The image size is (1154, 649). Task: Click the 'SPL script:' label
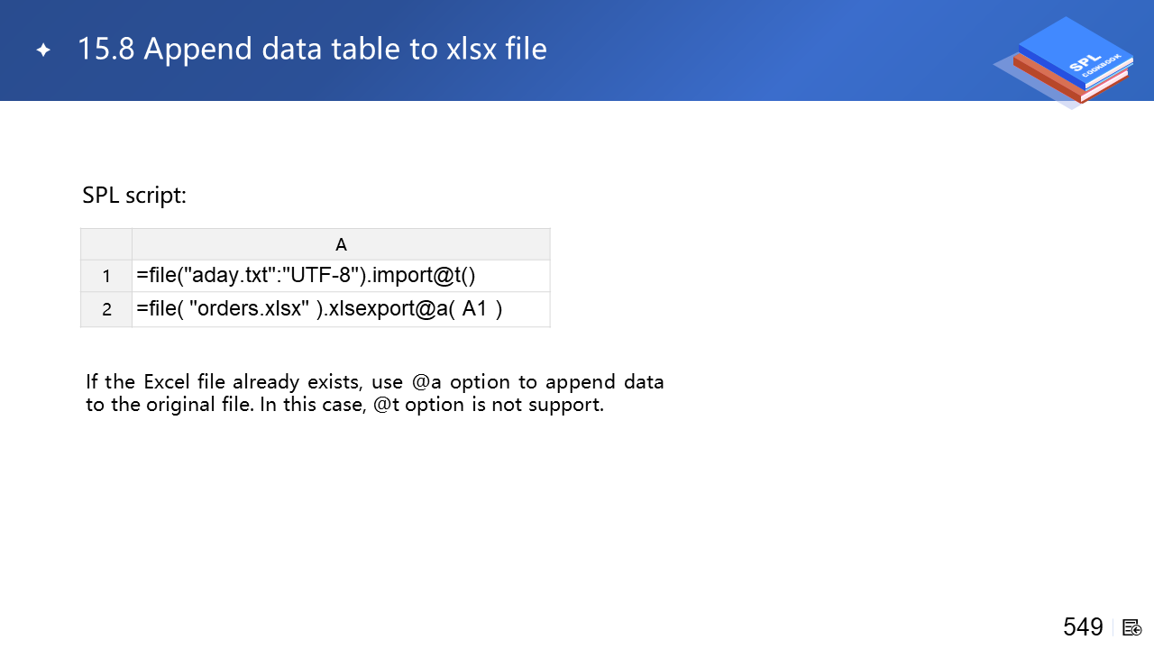(x=134, y=195)
